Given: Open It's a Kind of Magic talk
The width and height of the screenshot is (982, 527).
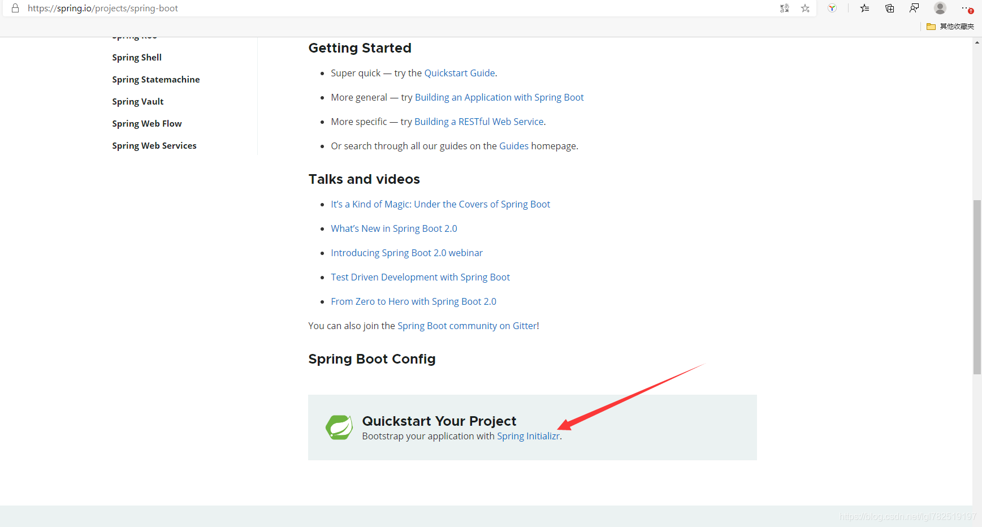Looking at the screenshot, I should [x=440, y=204].
